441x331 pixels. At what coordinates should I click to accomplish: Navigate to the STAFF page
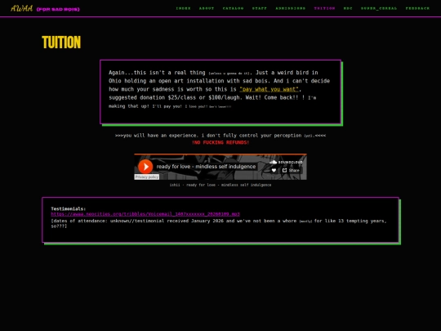point(260,8)
